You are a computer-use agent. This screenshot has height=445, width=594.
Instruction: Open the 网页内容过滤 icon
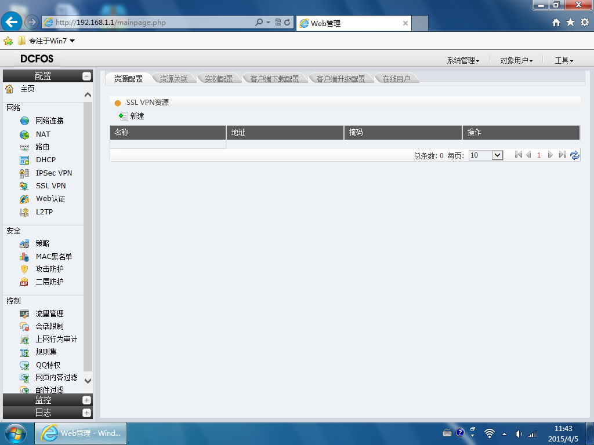point(24,378)
